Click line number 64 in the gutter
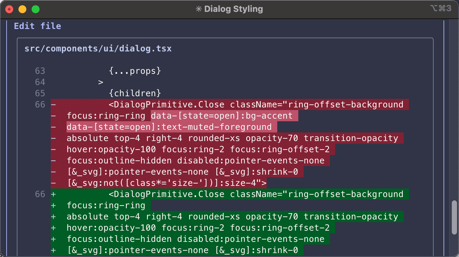 40,82
